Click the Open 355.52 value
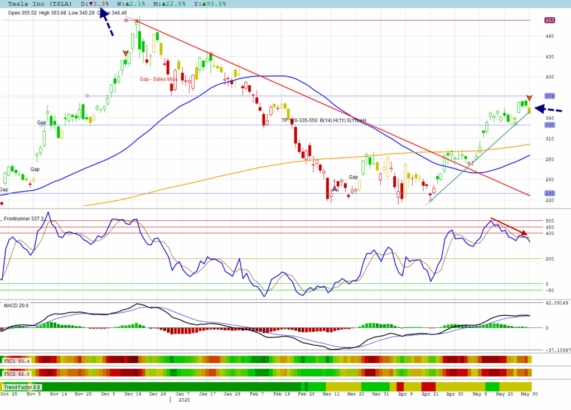Viewport: 571px width, 410px height. click(22, 13)
